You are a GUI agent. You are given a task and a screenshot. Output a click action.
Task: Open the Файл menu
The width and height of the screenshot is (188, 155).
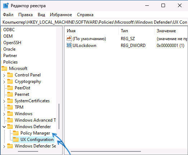tap(8, 15)
